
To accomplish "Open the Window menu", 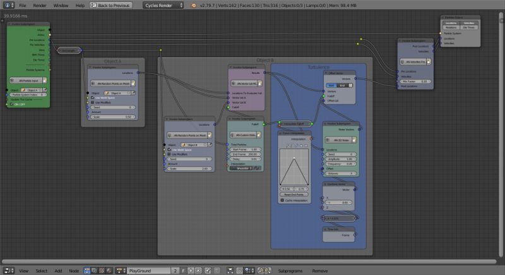I will pos(61,5).
